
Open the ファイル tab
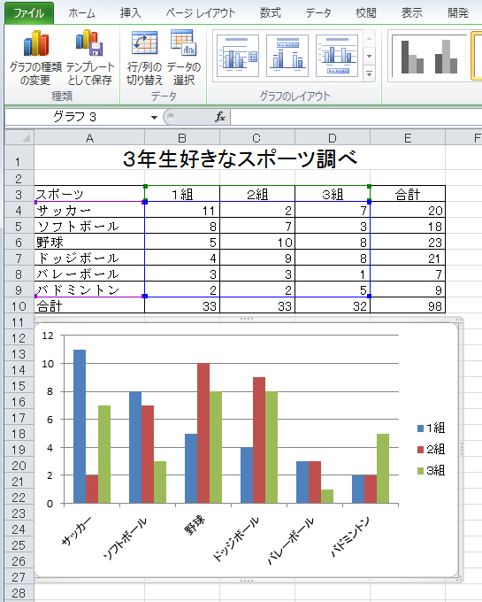point(29,13)
